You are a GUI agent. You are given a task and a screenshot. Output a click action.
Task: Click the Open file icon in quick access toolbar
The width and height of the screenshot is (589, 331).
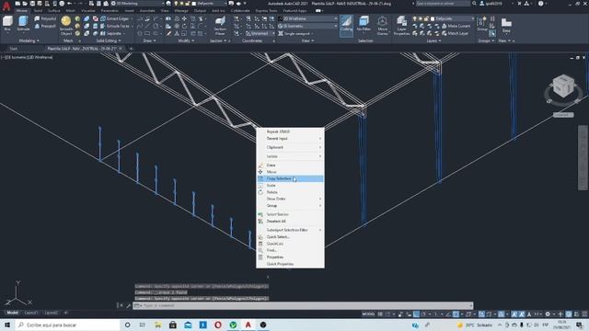25,4
